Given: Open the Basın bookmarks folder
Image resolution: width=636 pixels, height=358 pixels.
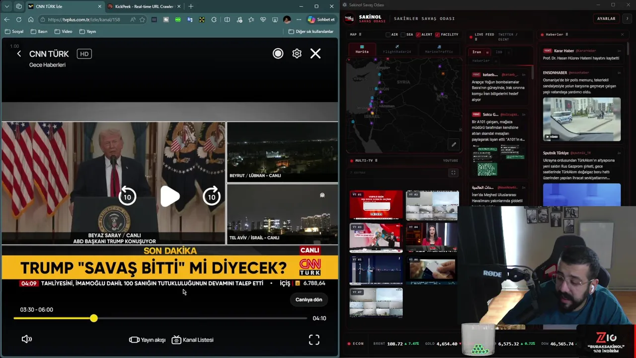Looking at the screenshot, I should (x=39, y=31).
